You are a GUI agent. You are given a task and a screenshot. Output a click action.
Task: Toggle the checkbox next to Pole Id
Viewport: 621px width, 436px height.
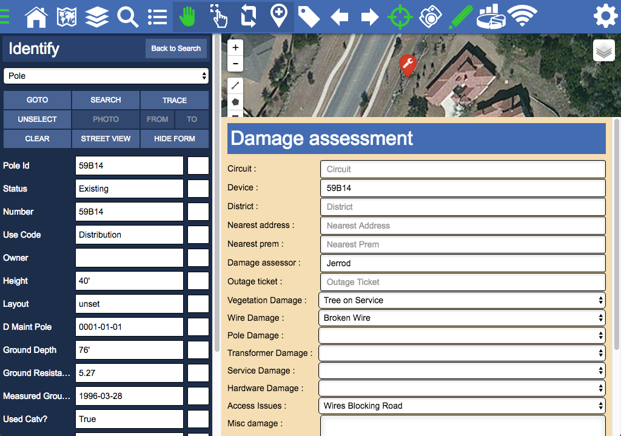(198, 166)
